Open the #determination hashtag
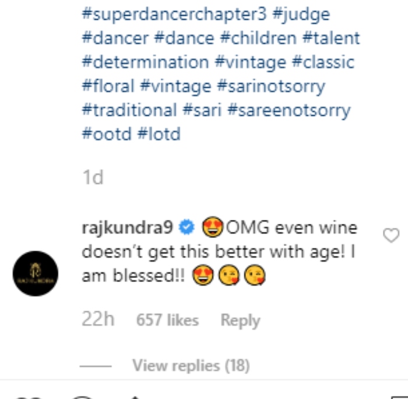The image size is (408, 399). [145, 62]
